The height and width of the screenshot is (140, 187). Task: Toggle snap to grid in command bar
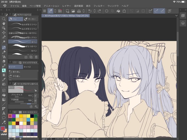tap(162, 11)
